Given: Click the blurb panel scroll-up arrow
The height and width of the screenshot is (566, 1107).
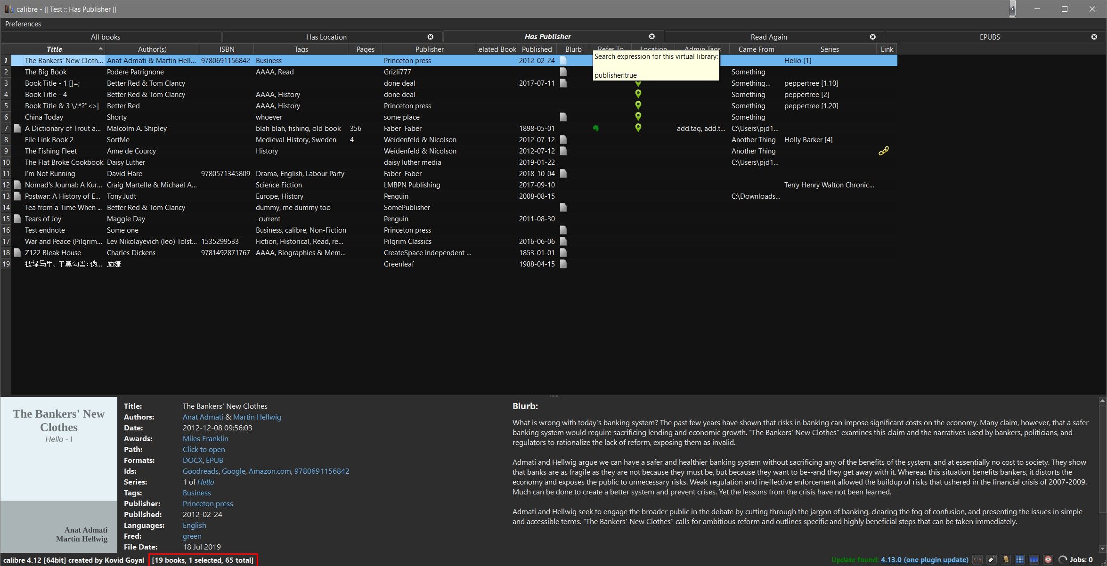Looking at the screenshot, I should click(x=1102, y=401).
